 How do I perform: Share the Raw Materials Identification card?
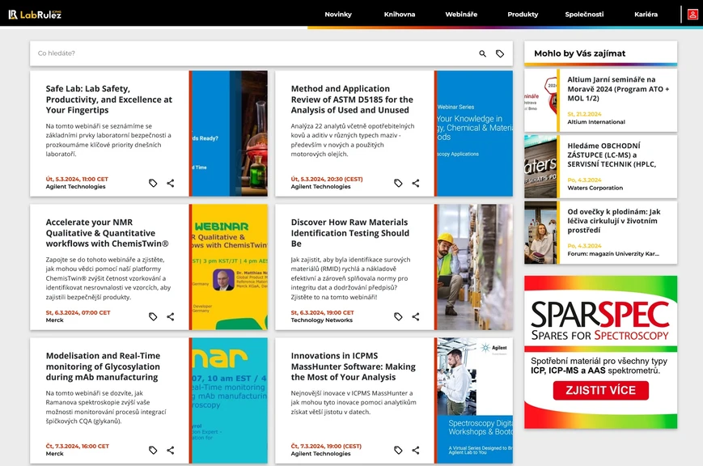point(416,316)
